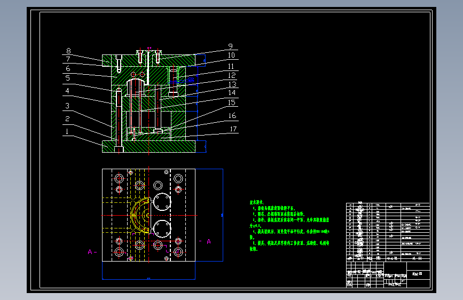Screen dimensions: 463x300
Task: Click part callout number 17
Action: (233, 129)
